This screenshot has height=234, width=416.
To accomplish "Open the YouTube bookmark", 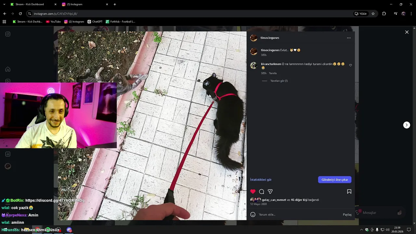I will (x=53, y=22).
